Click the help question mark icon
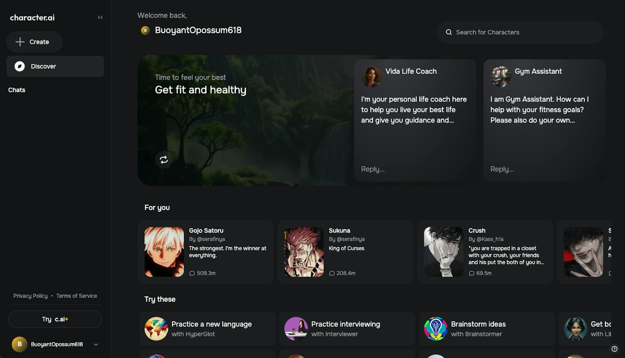The image size is (625, 358). (614, 349)
